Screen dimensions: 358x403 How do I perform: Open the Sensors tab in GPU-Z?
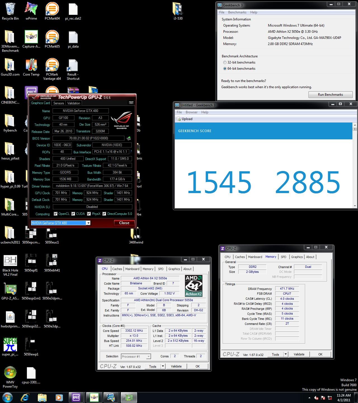point(59,103)
